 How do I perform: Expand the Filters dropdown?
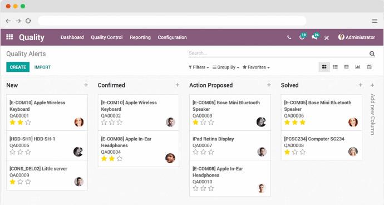(x=199, y=67)
